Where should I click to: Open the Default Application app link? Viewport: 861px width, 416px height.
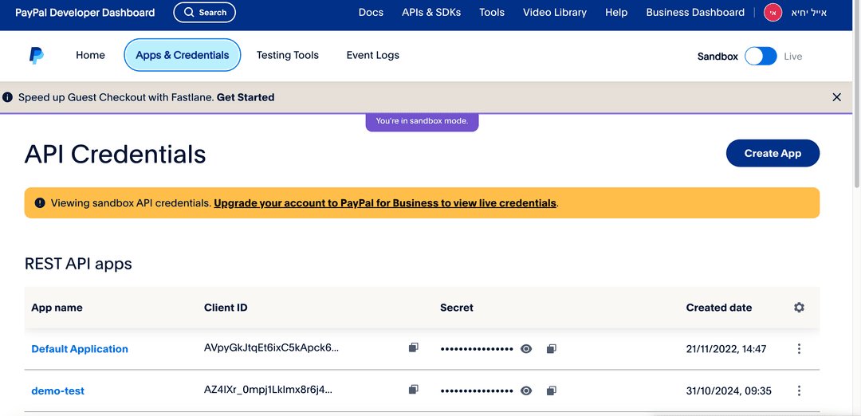80,349
